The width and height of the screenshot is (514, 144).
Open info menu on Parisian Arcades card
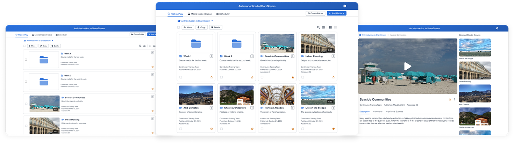(x=293, y=108)
